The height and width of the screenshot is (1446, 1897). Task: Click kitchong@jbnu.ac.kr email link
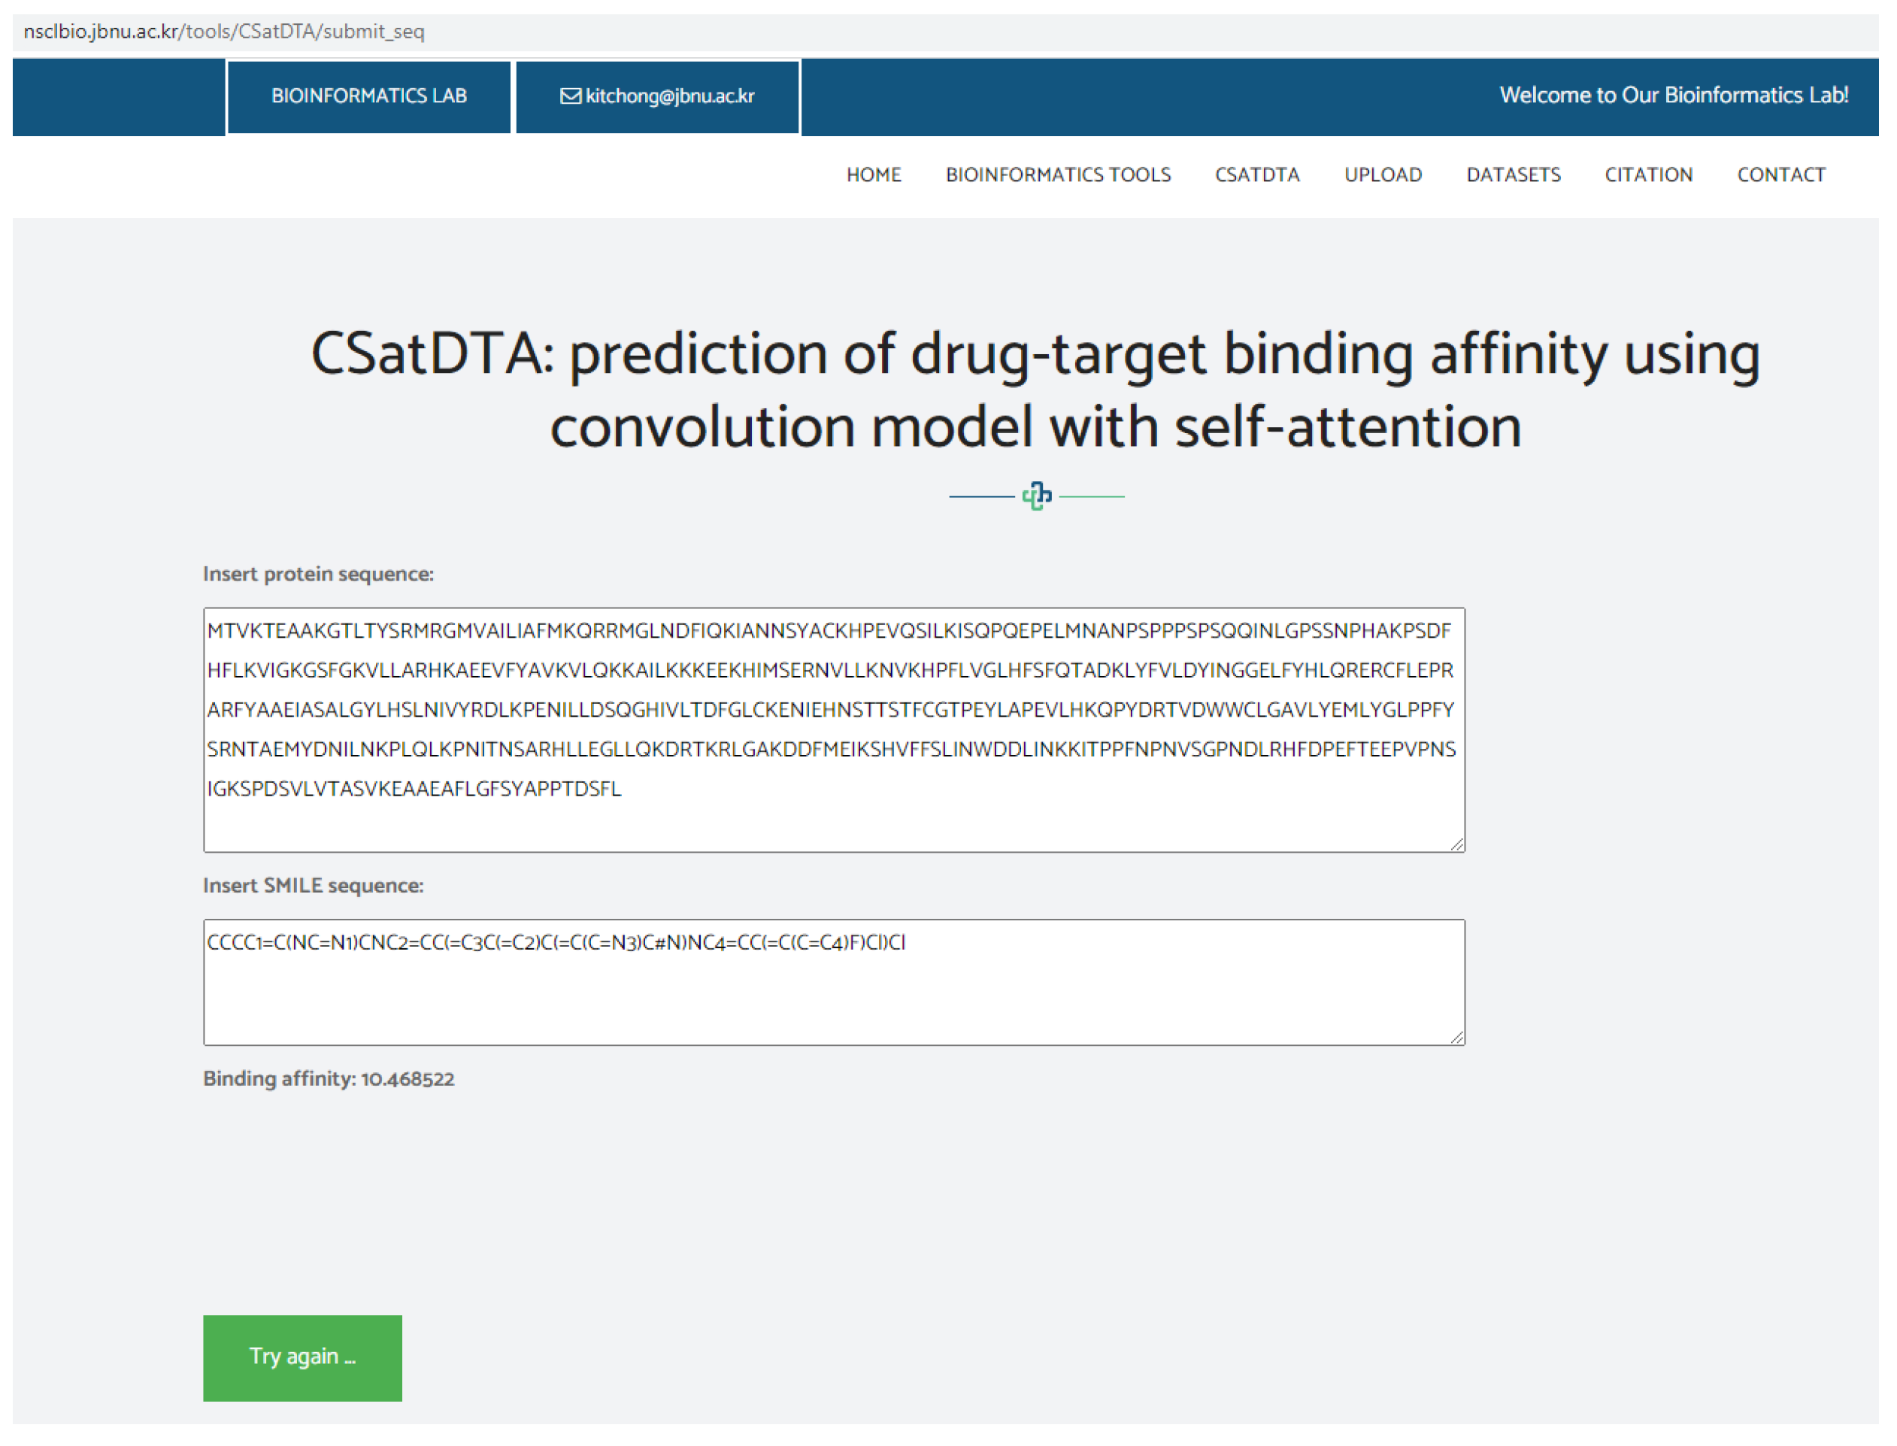[x=670, y=96]
